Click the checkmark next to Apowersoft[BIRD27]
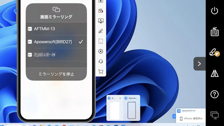This screenshot has height=126, width=224. point(81,42)
